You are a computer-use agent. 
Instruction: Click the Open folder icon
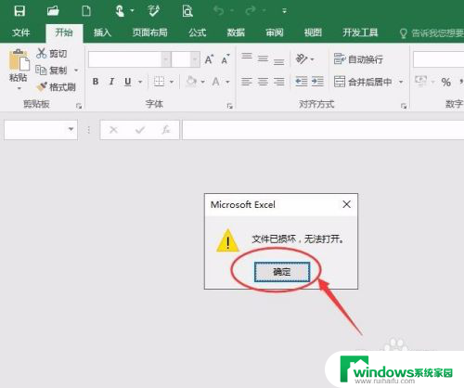pos(53,11)
